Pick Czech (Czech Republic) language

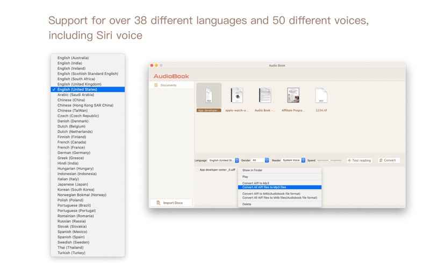(88, 116)
